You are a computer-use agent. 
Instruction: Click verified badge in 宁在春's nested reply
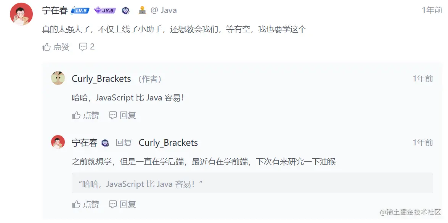pyautogui.click(x=106, y=143)
